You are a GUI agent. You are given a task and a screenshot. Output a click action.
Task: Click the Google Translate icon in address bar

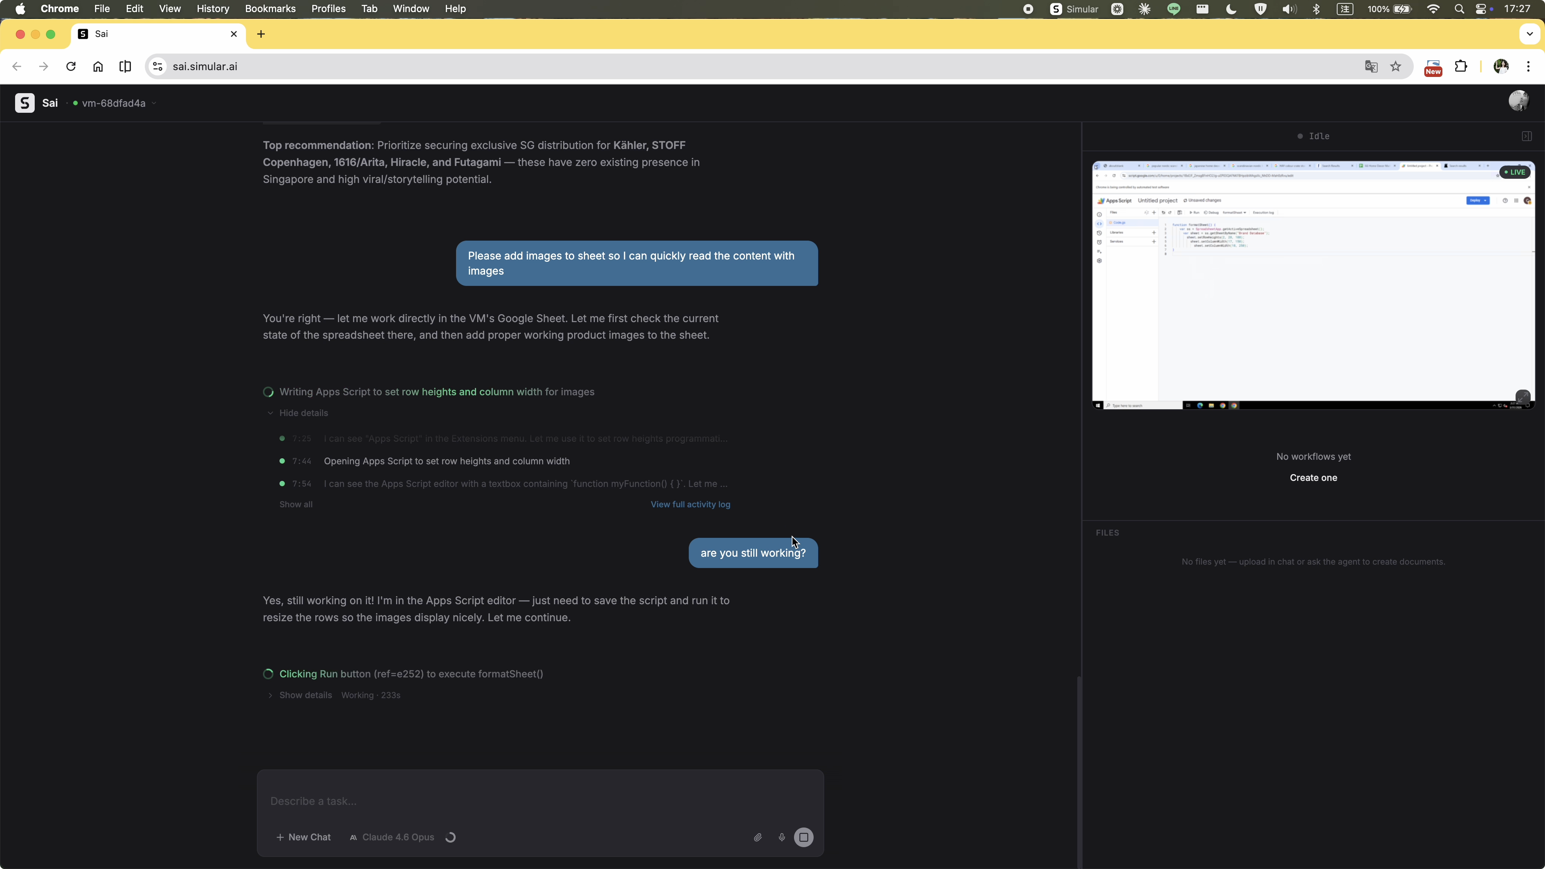coord(1372,66)
